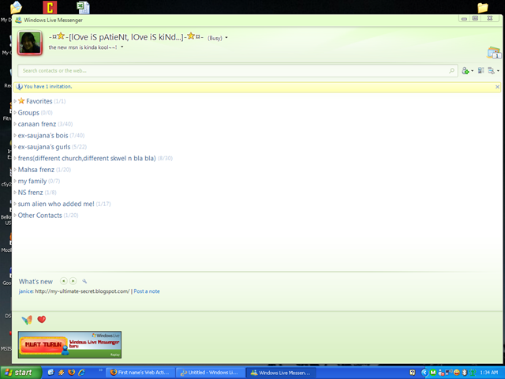Expand the my family group
This screenshot has width=505, height=379.
point(15,181)
